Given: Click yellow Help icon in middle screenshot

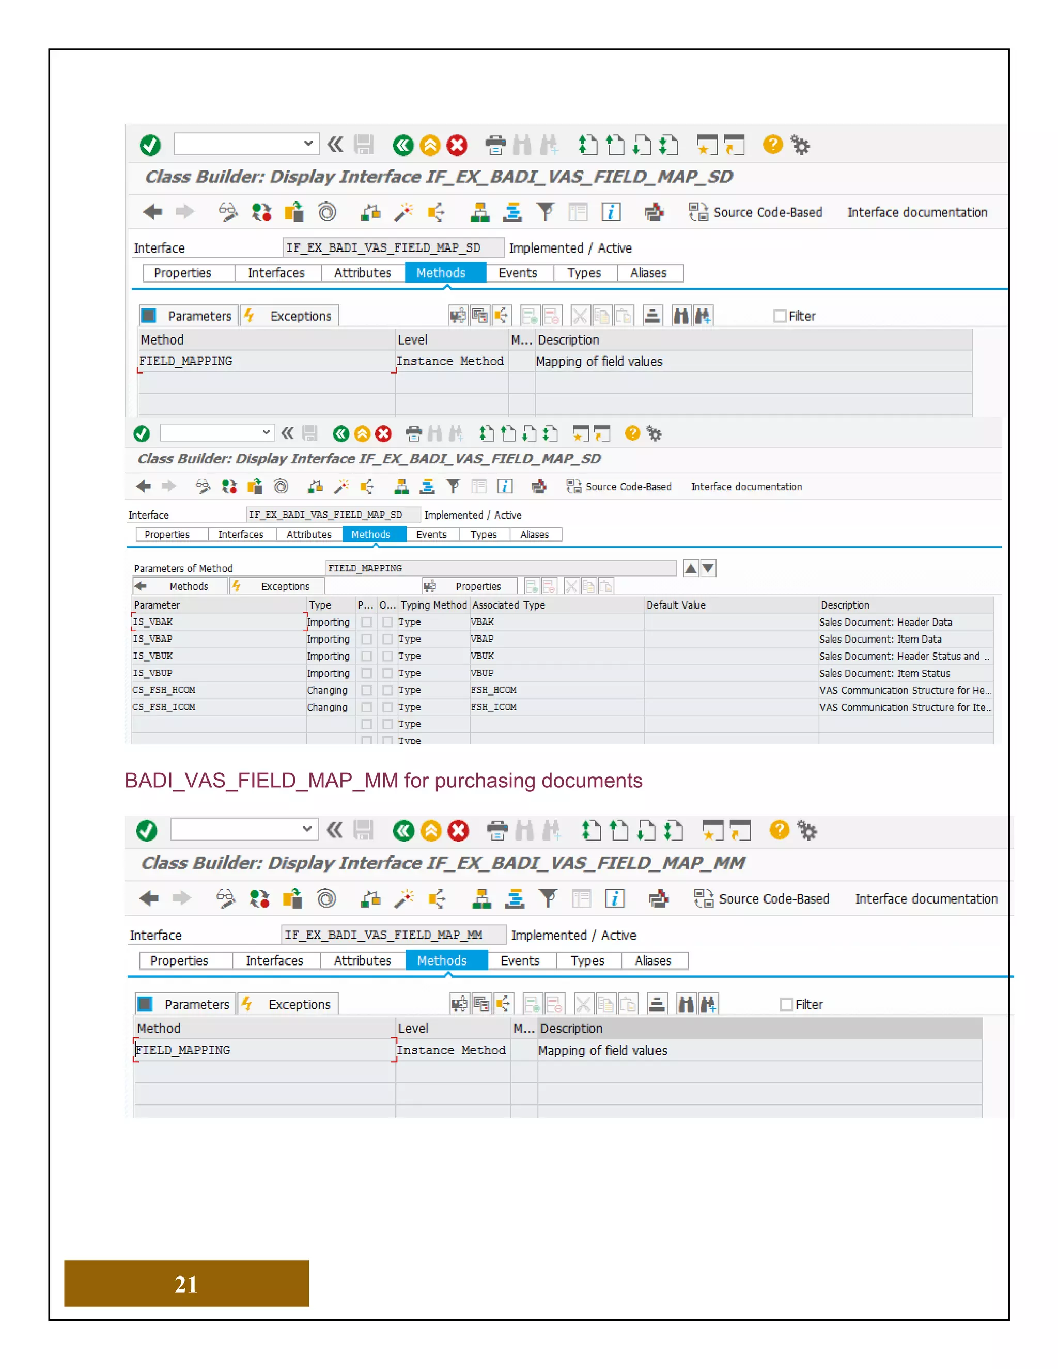Looking at the screenshot, I should click(632, 433).
